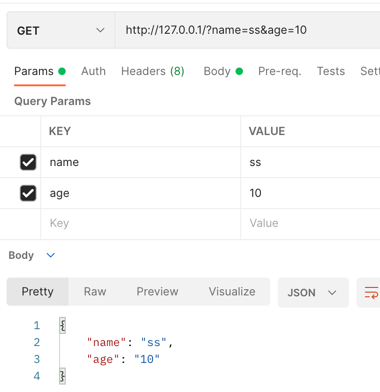Open the Visualize response view
This screenshot has height=392, width=380.
click(x=232, y=292)
